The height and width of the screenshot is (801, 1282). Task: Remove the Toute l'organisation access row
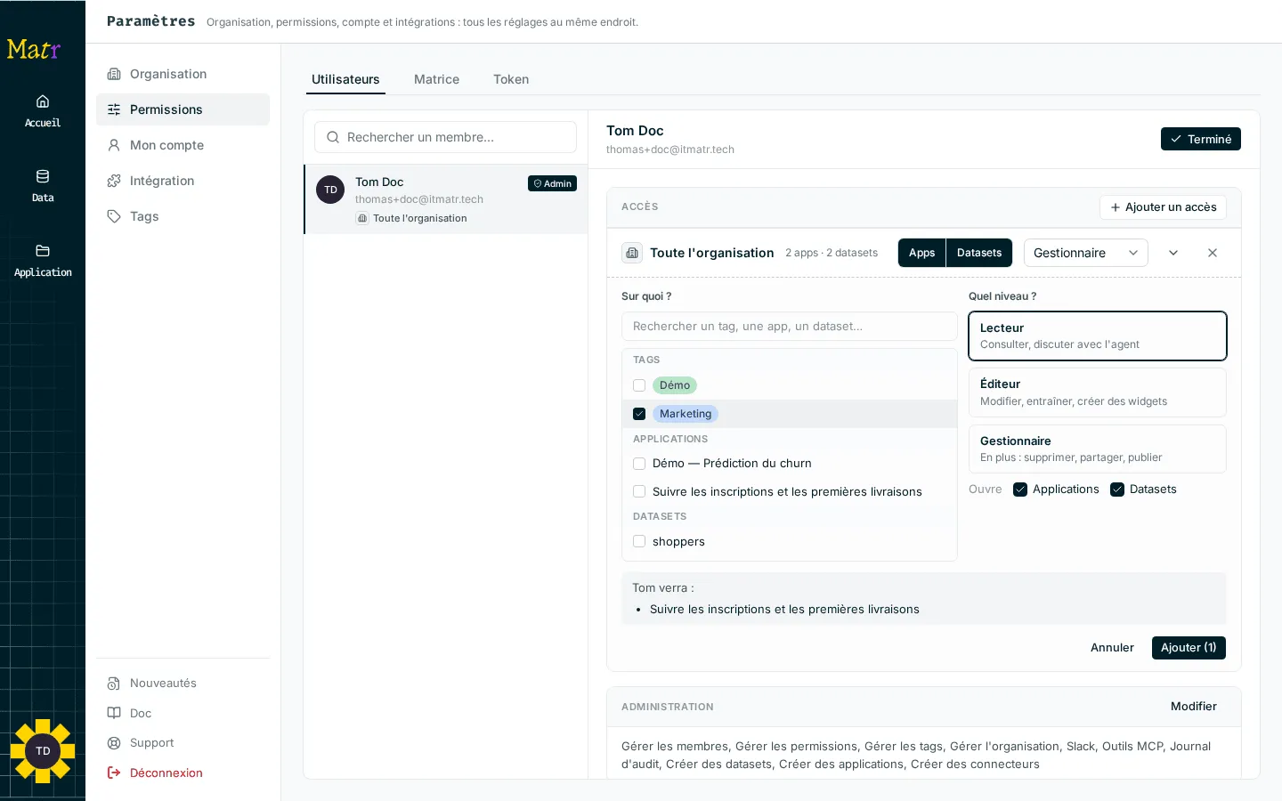pos(1213,253)
